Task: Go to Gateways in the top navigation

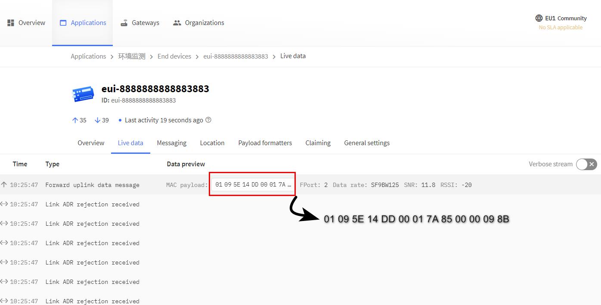Action: coord(140,23)
